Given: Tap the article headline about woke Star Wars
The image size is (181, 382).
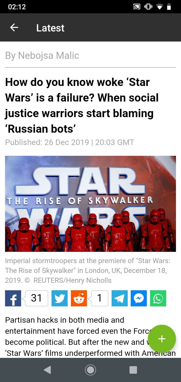Looking at the screenshot, I should [x=82, y=106].
